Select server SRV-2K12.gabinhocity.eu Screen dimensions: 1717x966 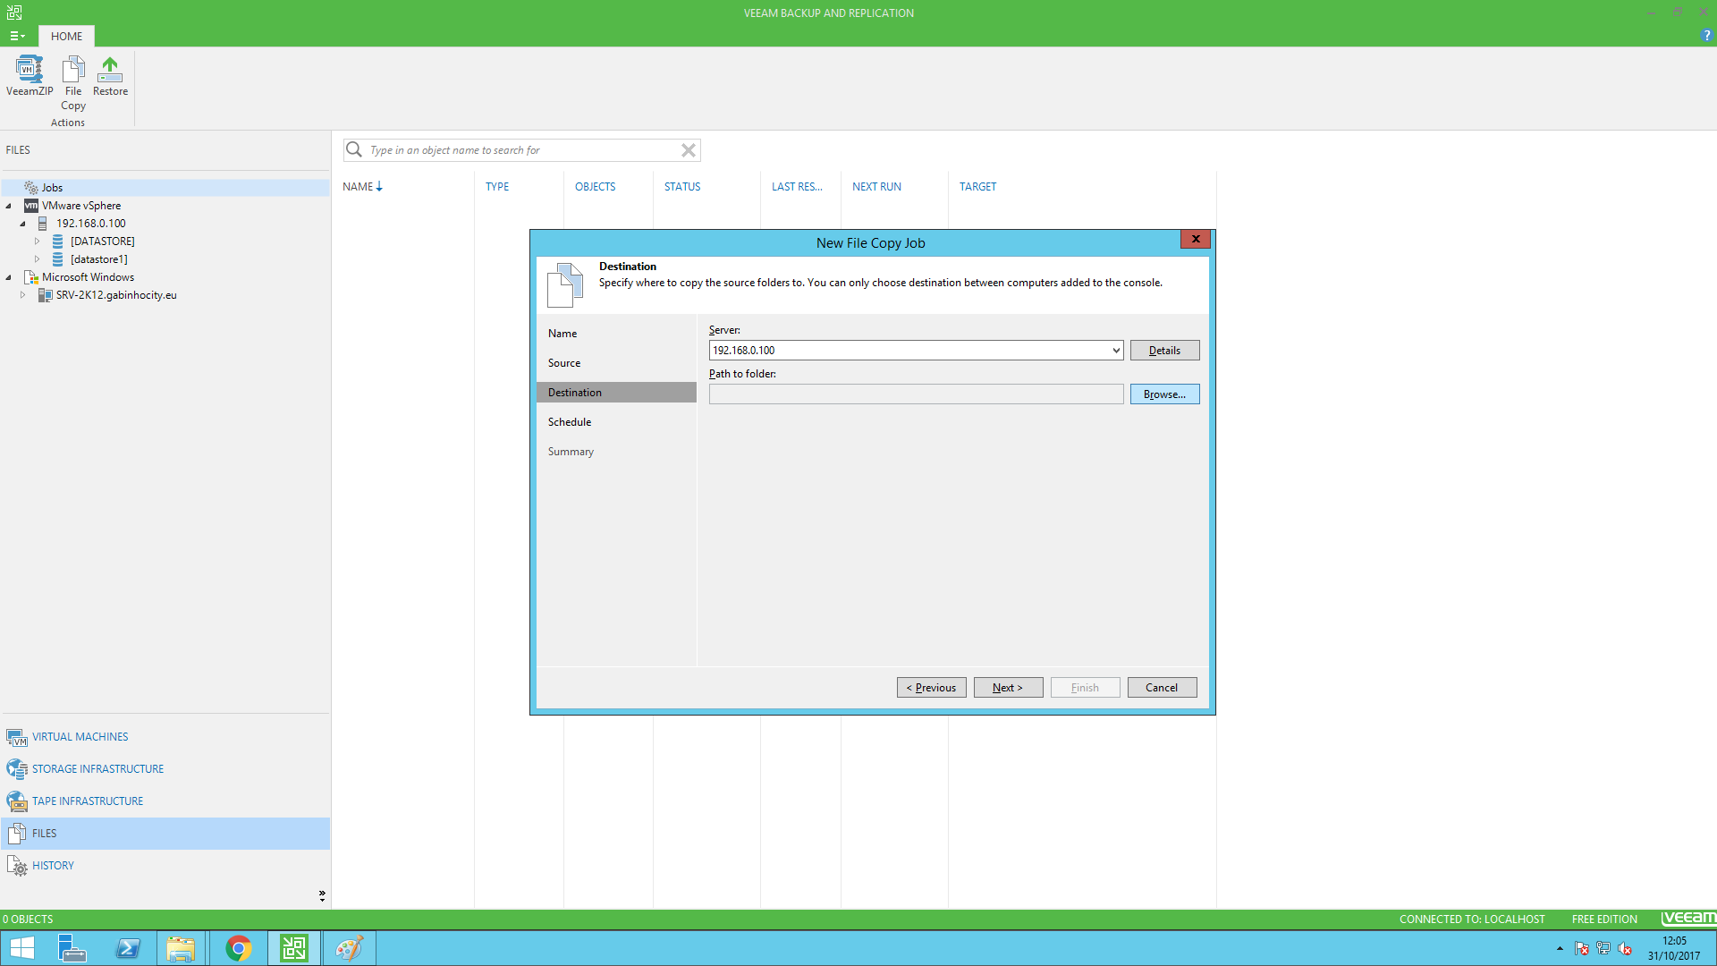coord(116,295)
